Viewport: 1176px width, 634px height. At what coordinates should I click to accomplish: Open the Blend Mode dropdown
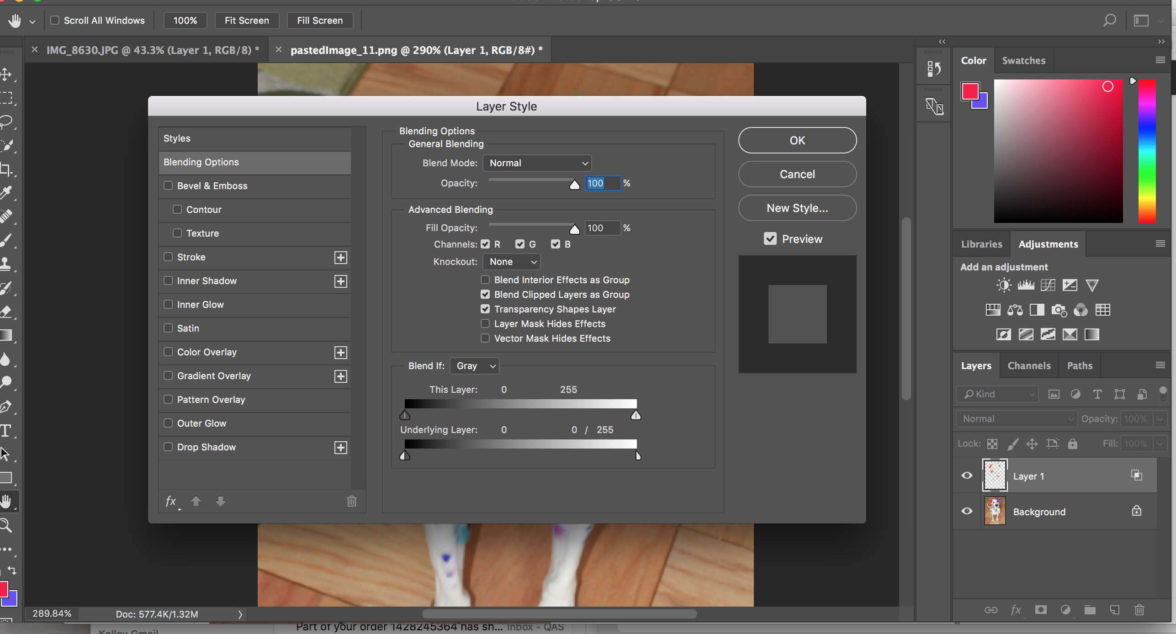[537, 163]
